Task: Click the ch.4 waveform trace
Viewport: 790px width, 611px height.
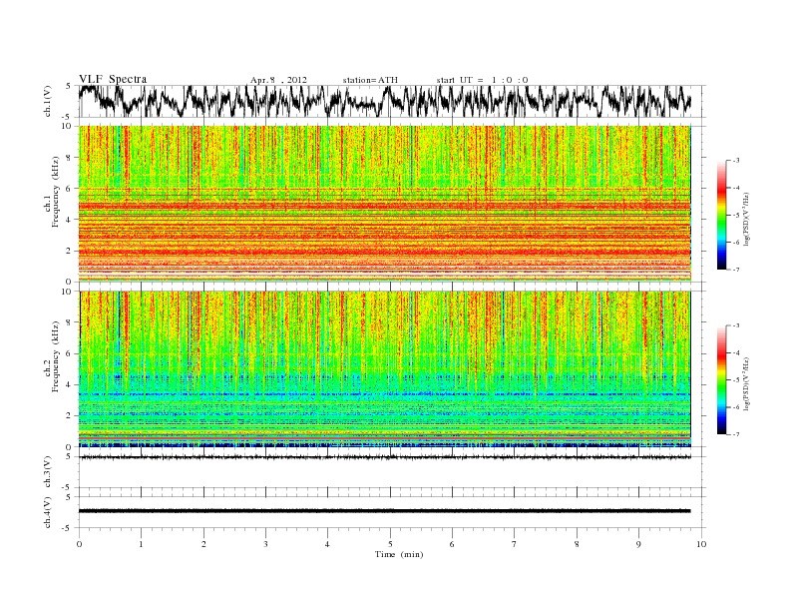Action: pos(384,511)
